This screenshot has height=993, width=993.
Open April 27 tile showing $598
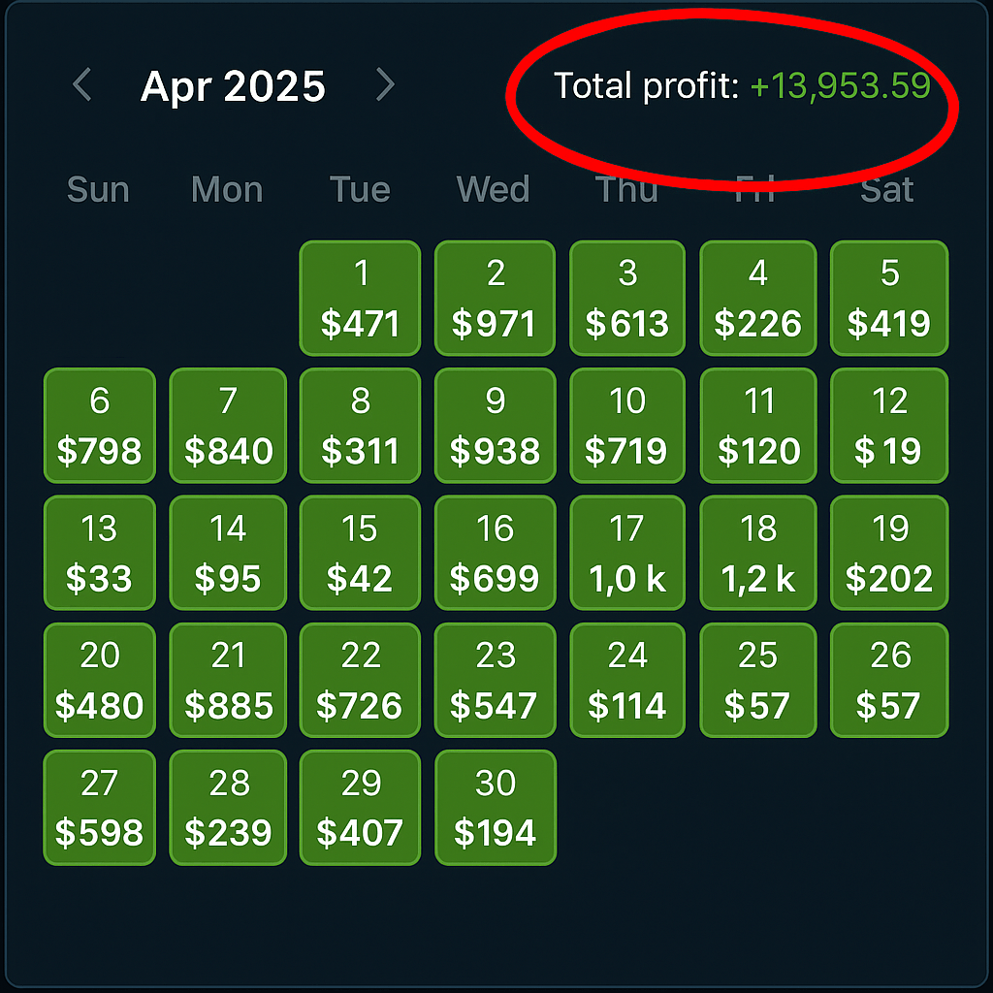click(x=99, y=808)
